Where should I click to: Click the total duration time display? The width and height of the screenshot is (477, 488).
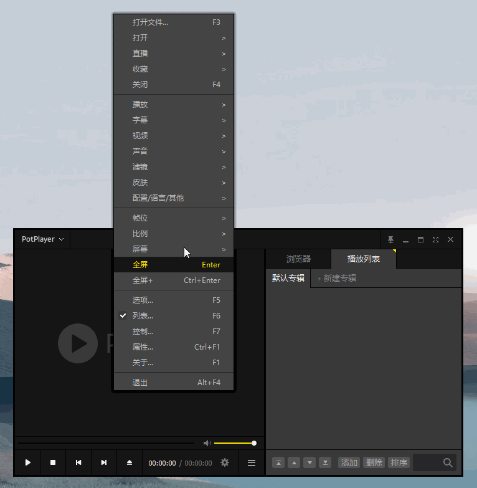[x=198, y=463]
